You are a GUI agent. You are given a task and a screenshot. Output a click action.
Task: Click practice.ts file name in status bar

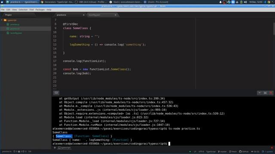coord(7,151)
